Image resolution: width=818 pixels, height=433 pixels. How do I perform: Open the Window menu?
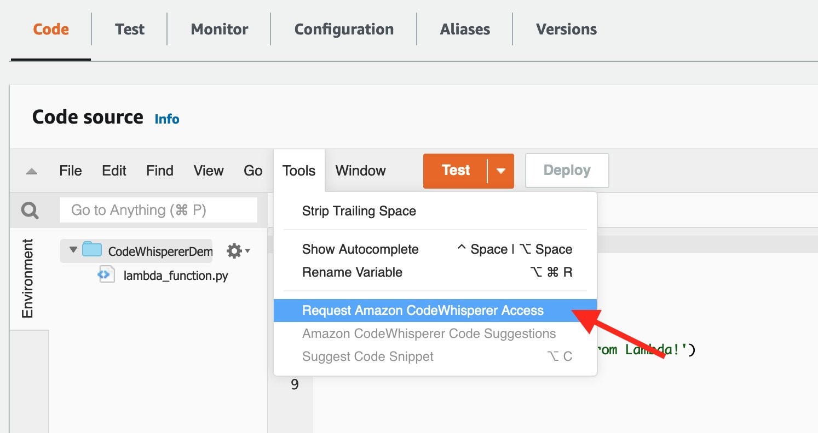360,171
